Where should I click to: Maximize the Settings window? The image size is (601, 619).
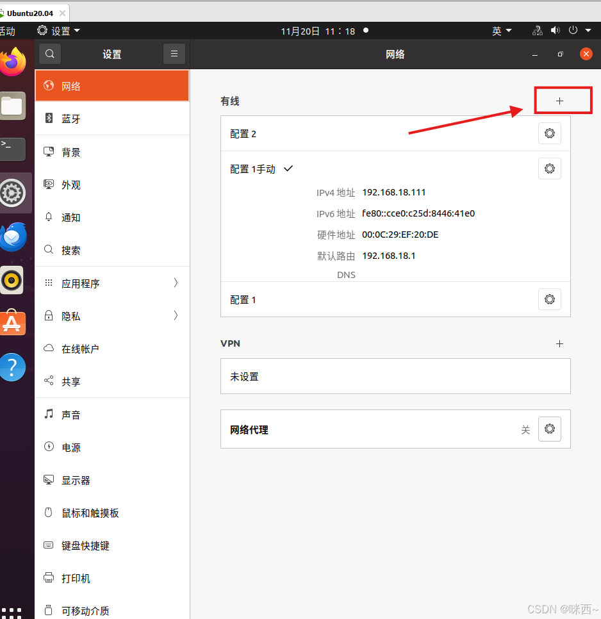(561, 54)
